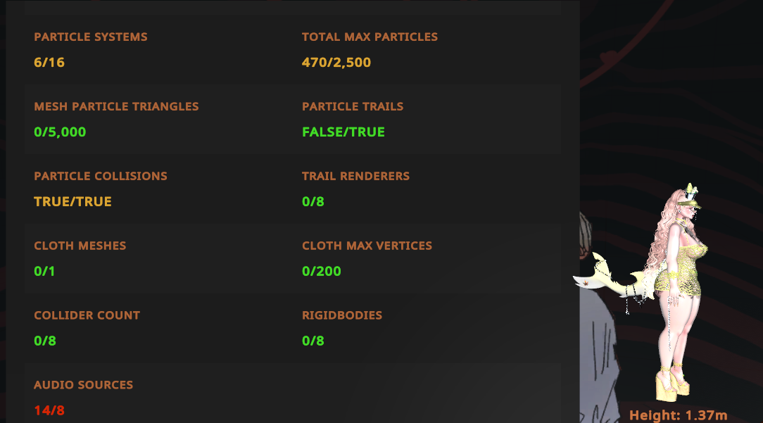Select the Cloth Max Vertices 0/200 value
The height and width of the screenshot is (423, 763).
pyautogui.click(x=321, y=271)
